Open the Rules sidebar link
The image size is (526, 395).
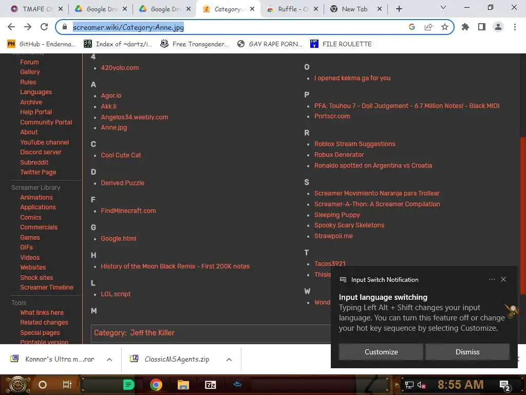point(28,82)
